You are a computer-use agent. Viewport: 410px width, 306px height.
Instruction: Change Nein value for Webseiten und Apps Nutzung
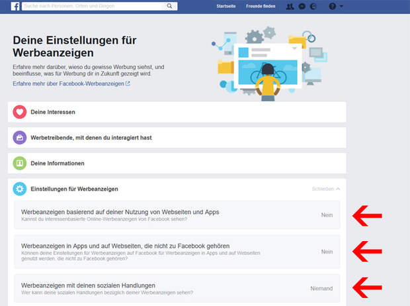327,215
